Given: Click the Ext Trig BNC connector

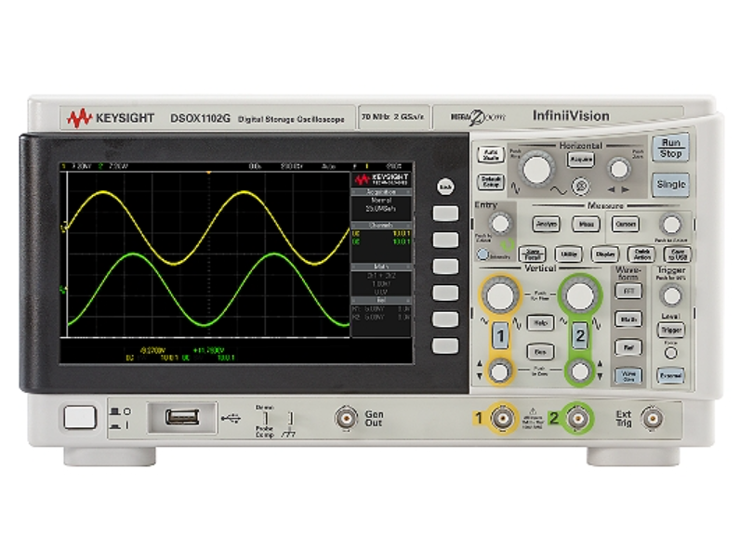Looking at the screenshot, I should click(x=653, y=418).
